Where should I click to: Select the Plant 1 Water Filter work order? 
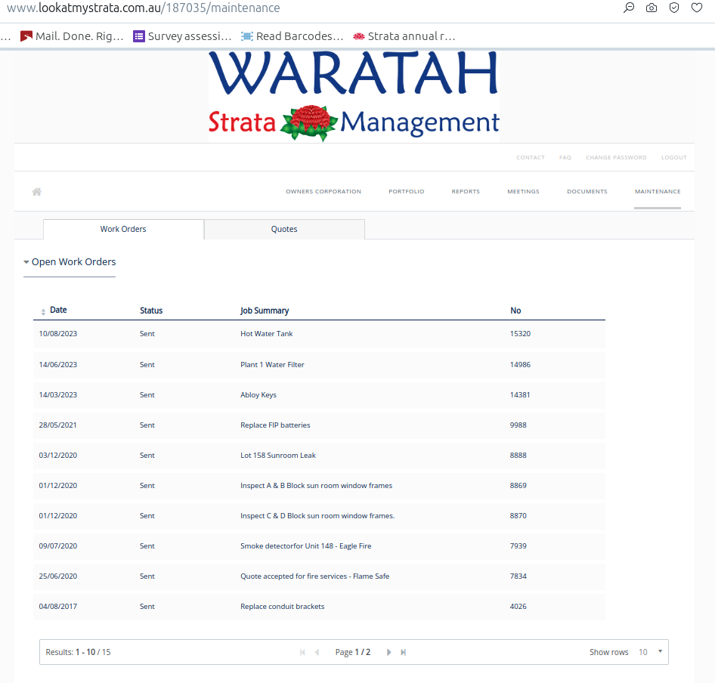point(319,365)
